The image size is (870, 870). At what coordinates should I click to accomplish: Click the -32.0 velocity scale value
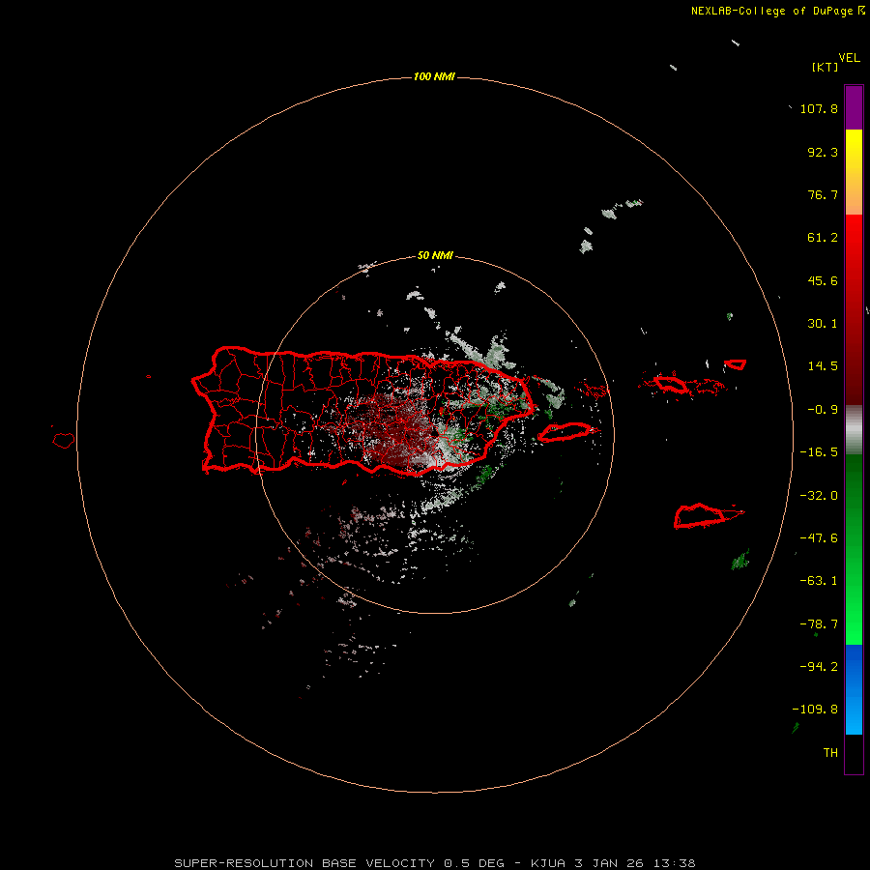(x=819, y=496)
